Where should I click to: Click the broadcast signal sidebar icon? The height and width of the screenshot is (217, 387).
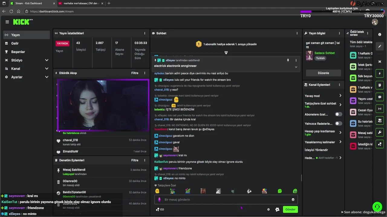coord(380,109)
